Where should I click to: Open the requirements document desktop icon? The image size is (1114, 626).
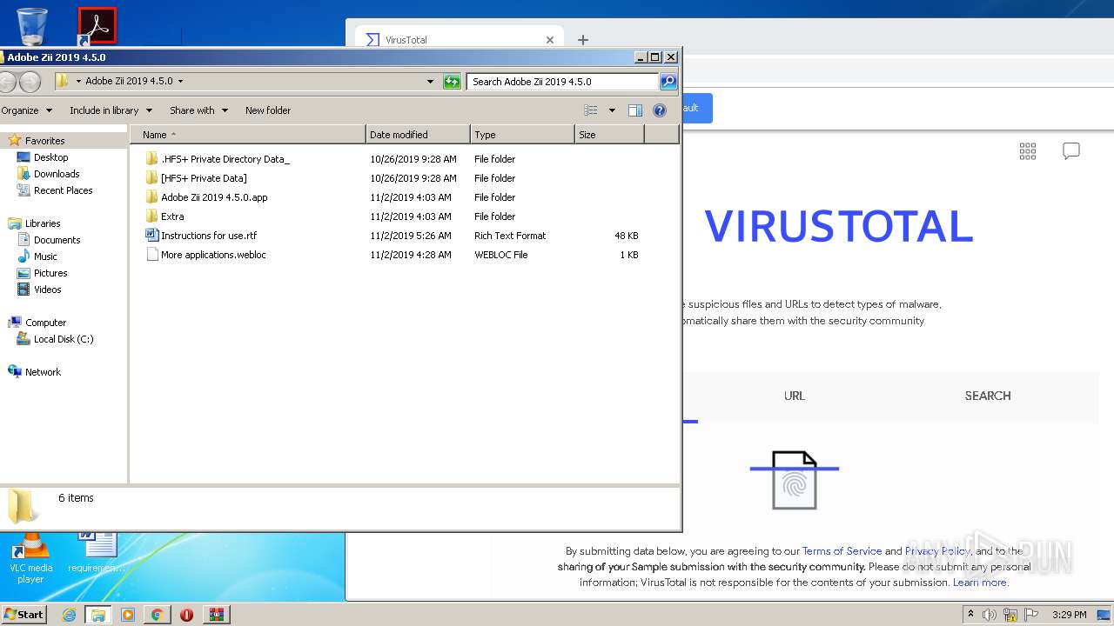pos(97,553)
